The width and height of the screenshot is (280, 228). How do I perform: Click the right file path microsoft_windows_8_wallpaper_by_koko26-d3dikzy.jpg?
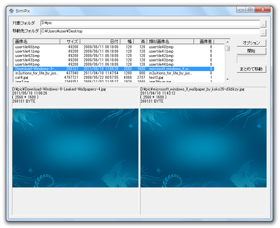point(192,89)
